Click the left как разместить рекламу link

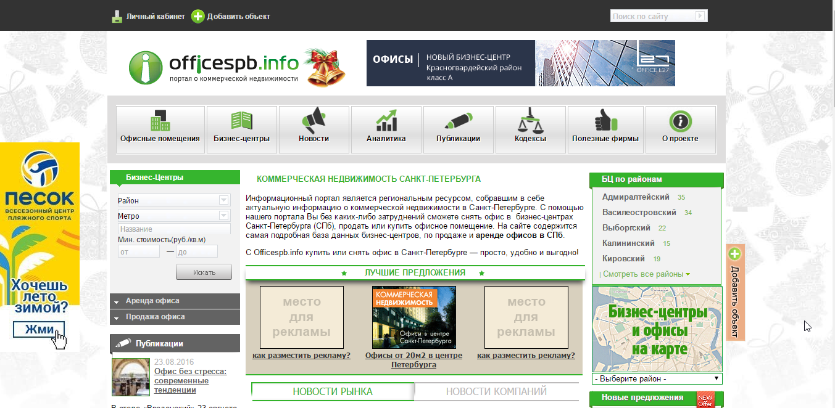tap(301, 356)
